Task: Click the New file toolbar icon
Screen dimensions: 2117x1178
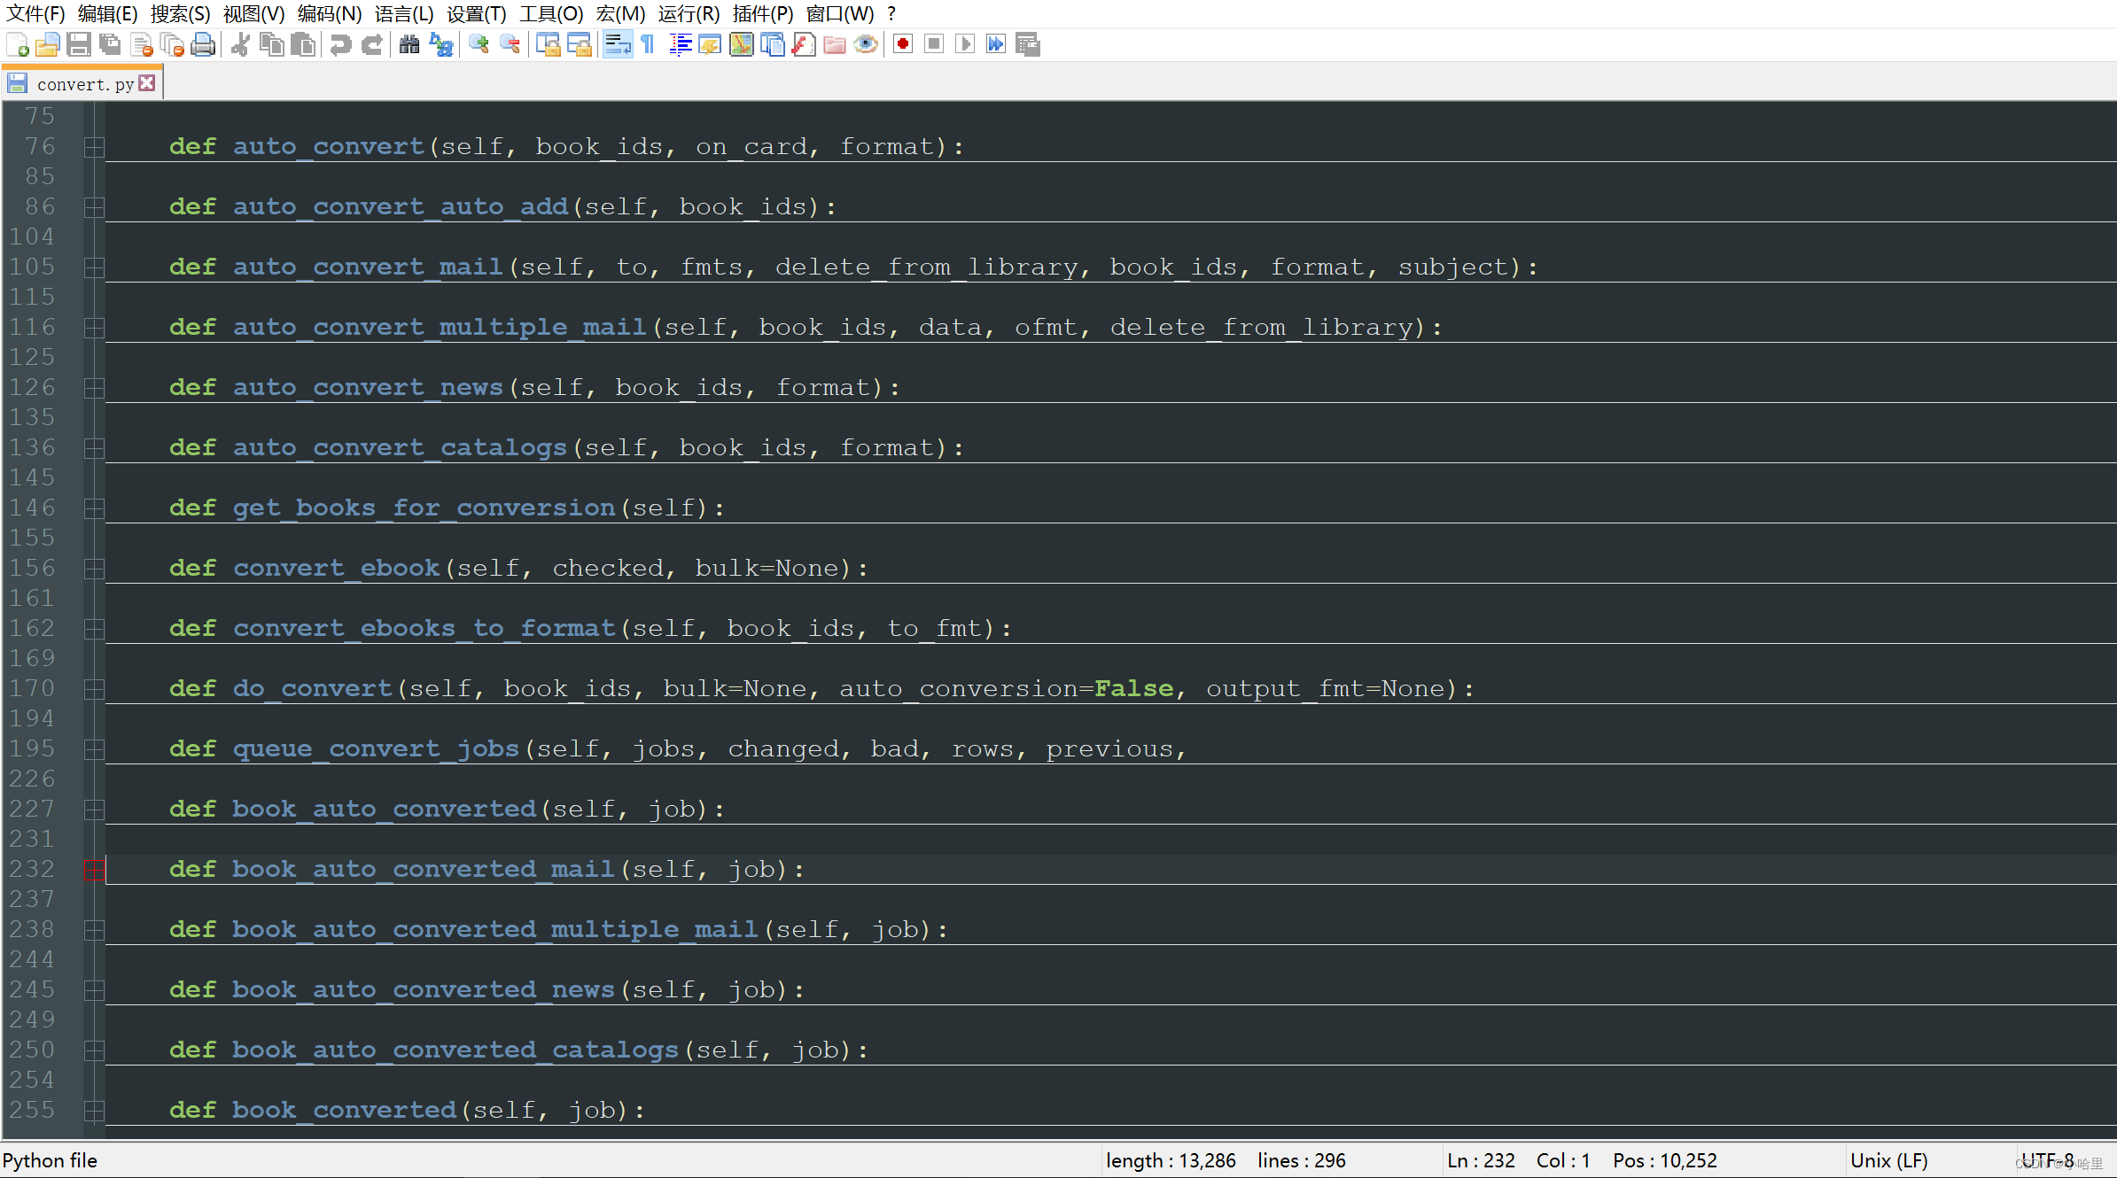Action: (x=18, y=44)
